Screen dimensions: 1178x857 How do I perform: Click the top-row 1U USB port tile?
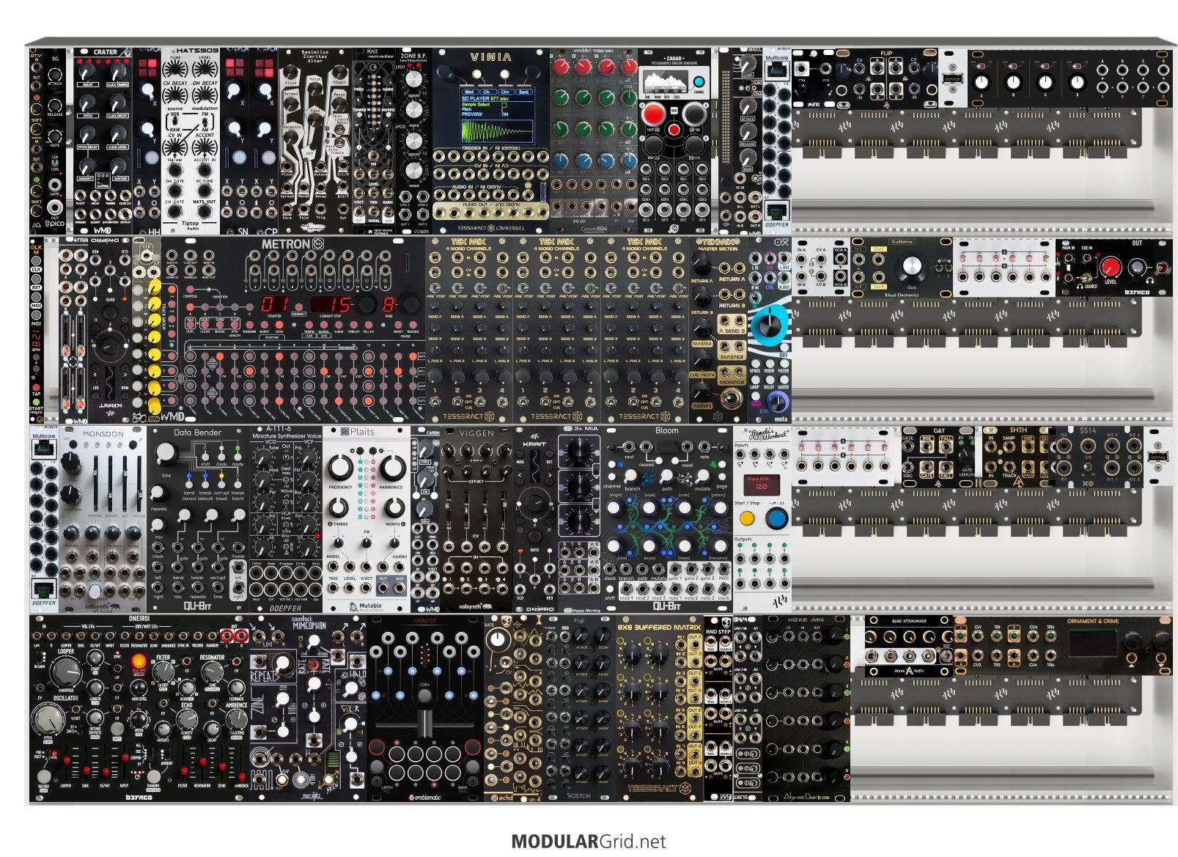[x=953, y=79]
